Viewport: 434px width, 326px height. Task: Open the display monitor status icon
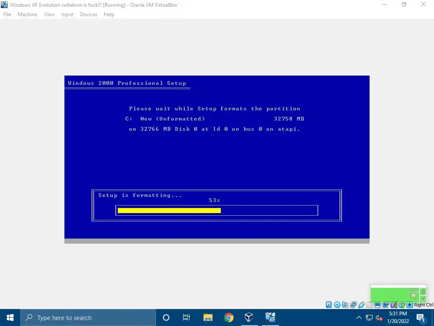pos(377,305)
